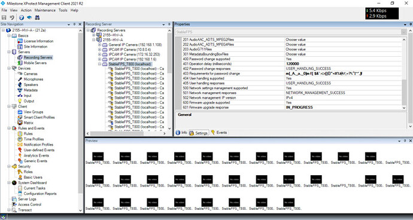Open the StableFPS dropdown in Properties
413x220 pixels.
point(403,32)
